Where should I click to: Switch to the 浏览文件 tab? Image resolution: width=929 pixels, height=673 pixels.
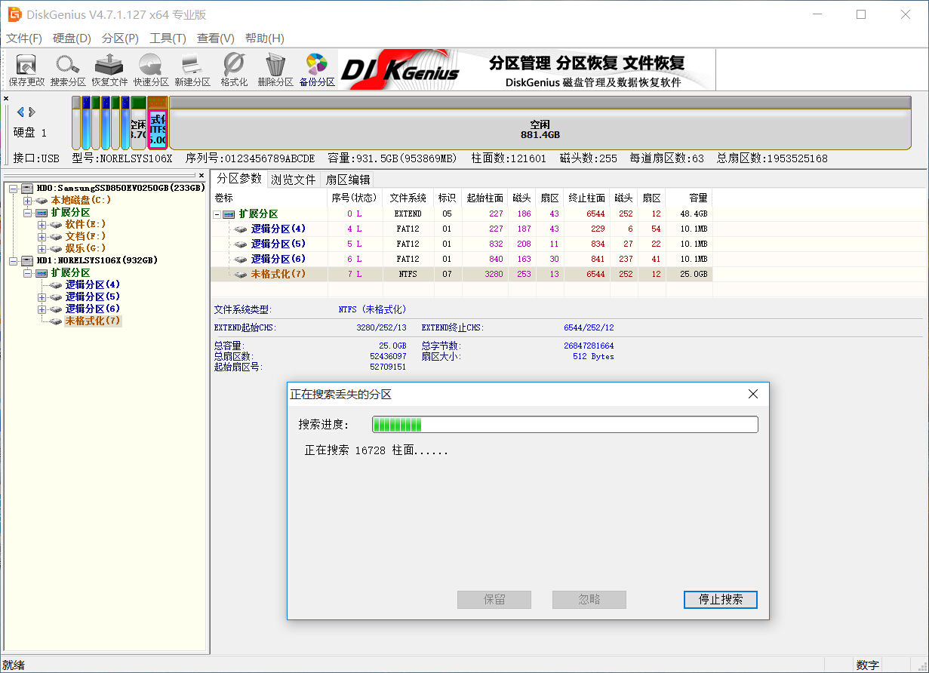click(x=294, y=180)
